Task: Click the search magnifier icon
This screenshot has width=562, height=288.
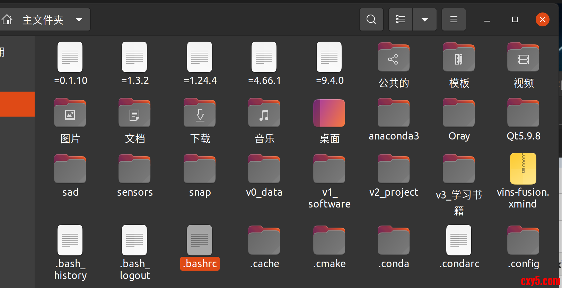Action: pyautogui.click(x=371, y=19)
